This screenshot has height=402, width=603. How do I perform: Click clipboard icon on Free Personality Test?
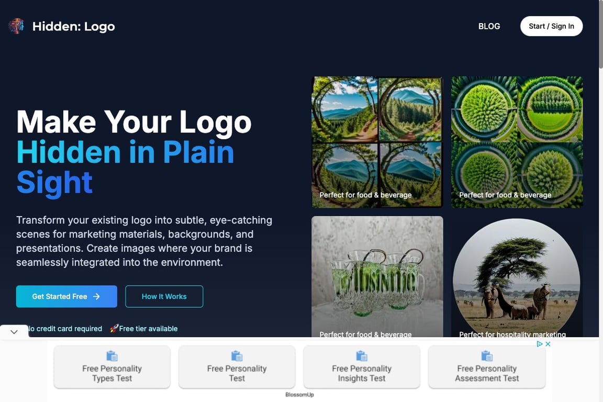click(237, 356)
